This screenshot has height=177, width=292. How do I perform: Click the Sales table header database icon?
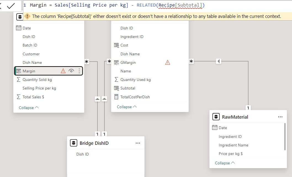[x=20, y=17]
